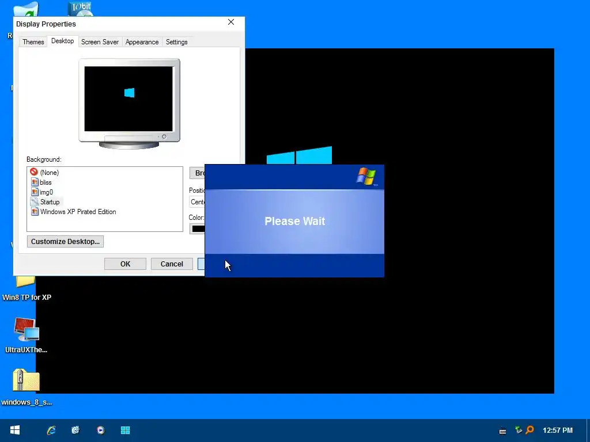Switch to the Desktop tab
The image size is (590, 442).
[x=62, y=41]
